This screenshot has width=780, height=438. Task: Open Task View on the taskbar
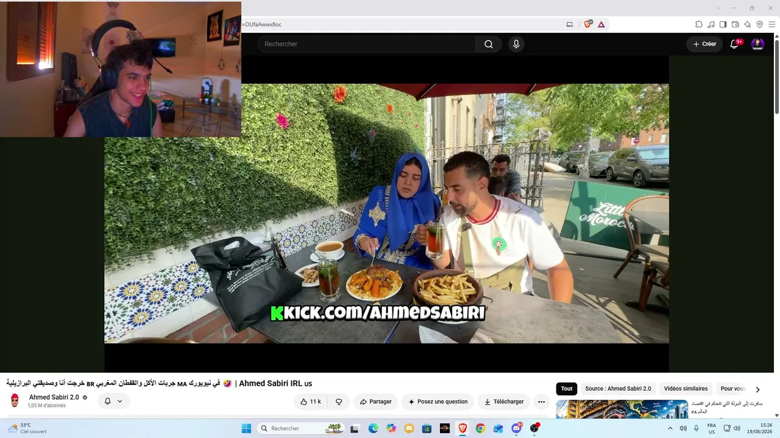pyautogui.click(x=355, y=428)
